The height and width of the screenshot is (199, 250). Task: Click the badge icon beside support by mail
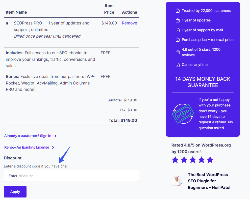coord(178,30)
